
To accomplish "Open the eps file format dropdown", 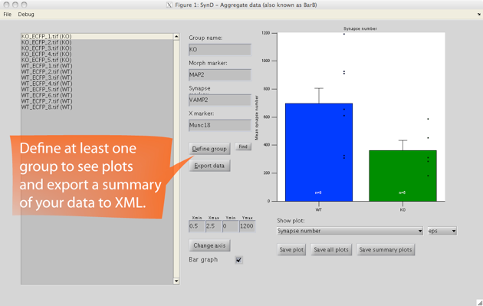I will point(442,231).
